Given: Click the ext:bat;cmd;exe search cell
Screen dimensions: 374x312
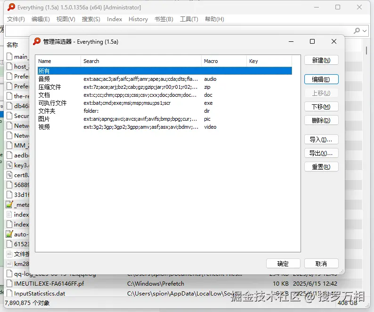Looking at the screenshot, I should click(x=127, y=103).
